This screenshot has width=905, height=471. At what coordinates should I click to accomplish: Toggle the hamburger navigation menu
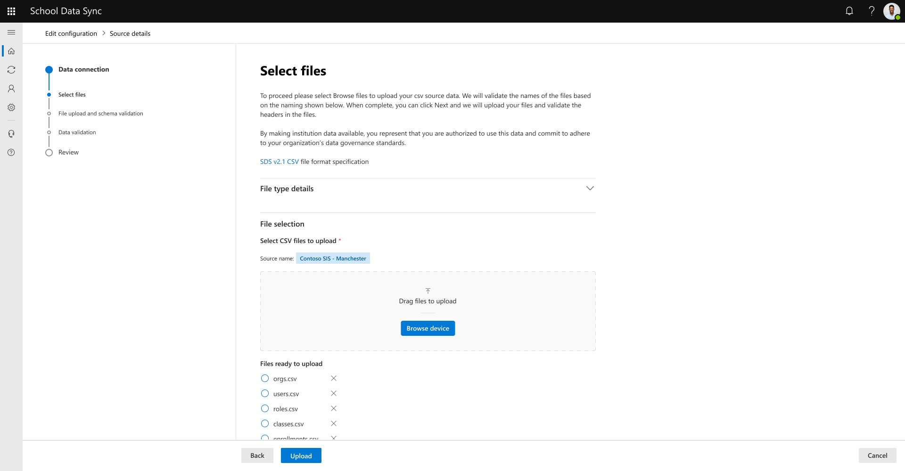(x=11, y=32)
